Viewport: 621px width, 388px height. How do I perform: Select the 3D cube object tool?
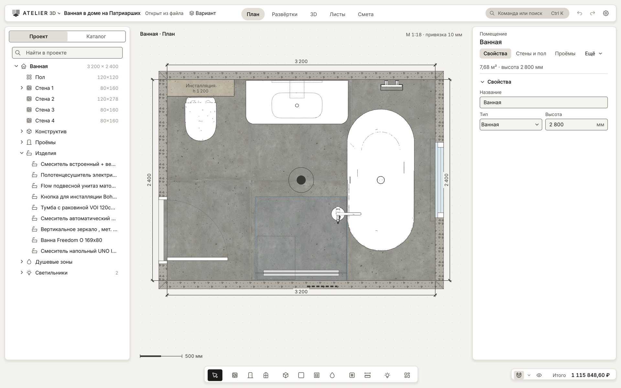286,375
